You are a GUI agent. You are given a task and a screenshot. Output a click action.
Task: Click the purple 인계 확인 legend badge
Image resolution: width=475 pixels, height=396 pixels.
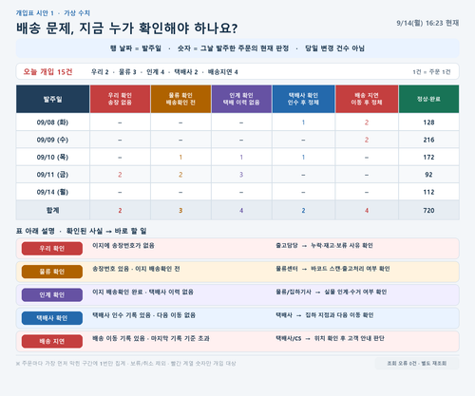point(52,295)
